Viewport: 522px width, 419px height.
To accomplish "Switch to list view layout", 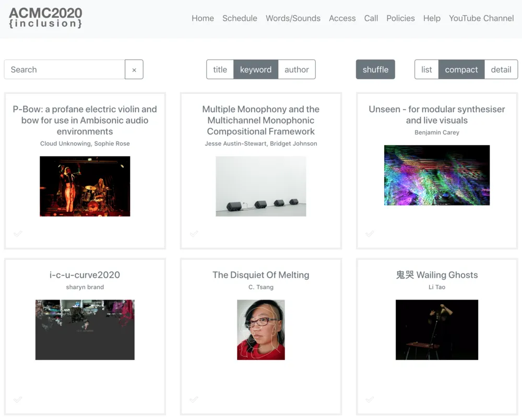I will pyautogui.click(x=426, y=69).
